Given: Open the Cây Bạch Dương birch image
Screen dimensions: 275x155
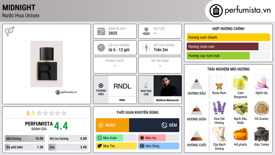Looking at the screenshot, I should [219, 134].
